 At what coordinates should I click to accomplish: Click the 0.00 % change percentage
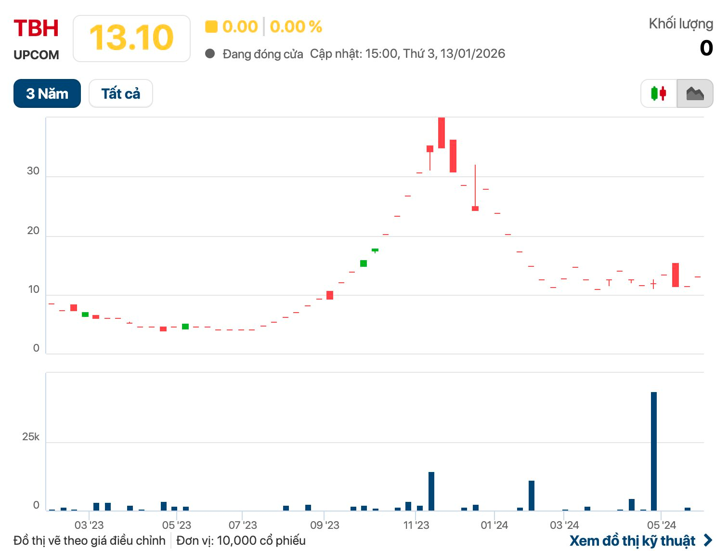click(296, 26)
